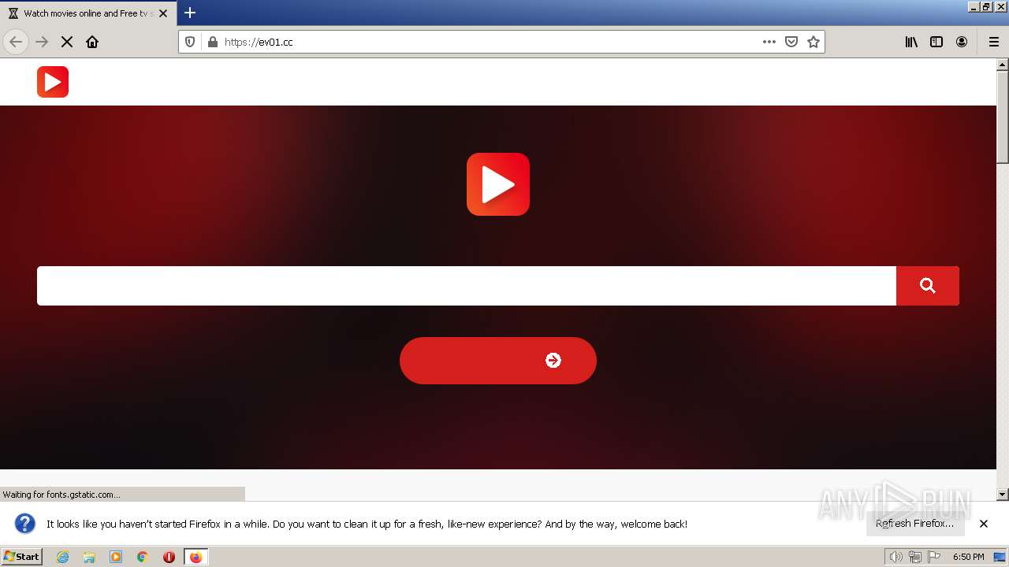The height and width of the screenshot is (567, 1009).
Task: Select Firefox taskbar button
Action: point(195,557)
